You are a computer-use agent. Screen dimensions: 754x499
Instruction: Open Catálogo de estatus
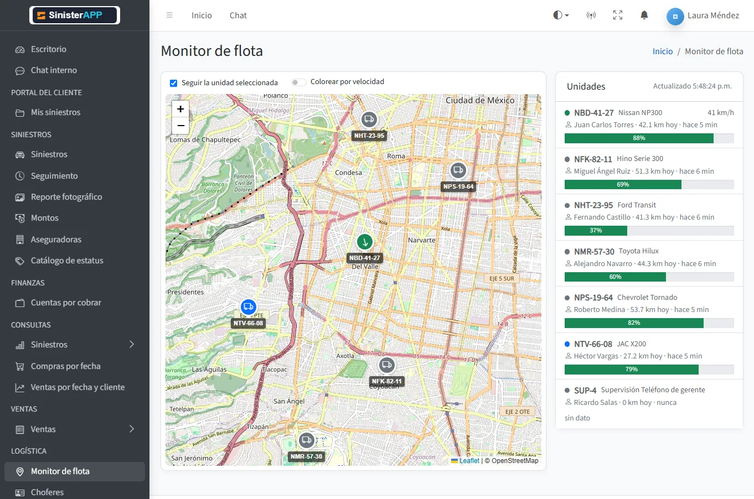tap(75, 261)
